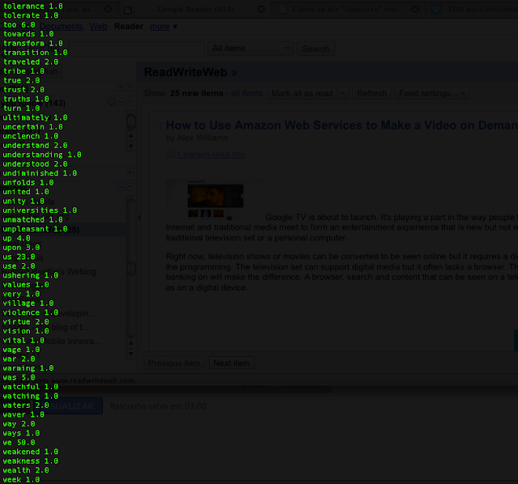518x484 pixels.
Task: Click the 'Rascunho salvo em 03:00' status text
Action: [159, 406]
